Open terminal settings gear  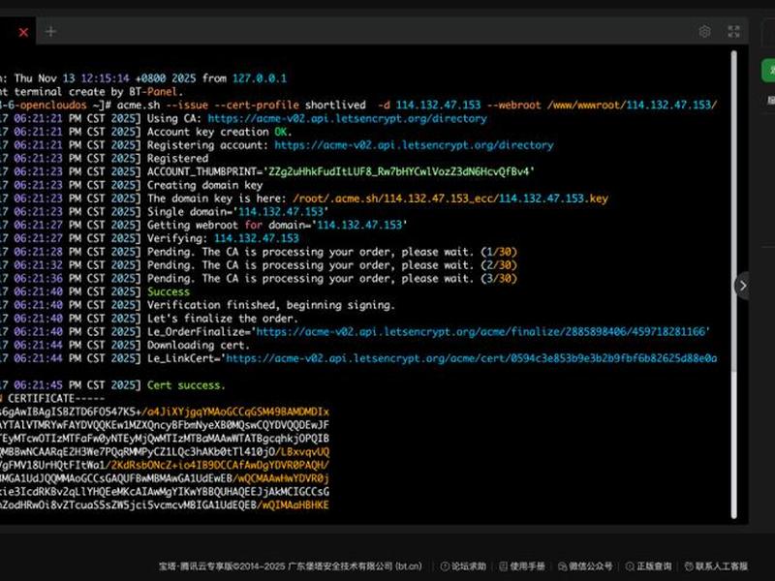pos(705,32)
